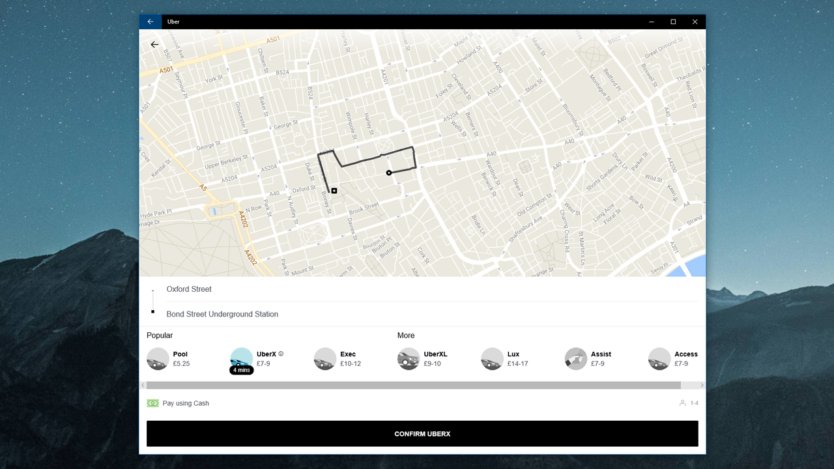Select the Pool ride car icon
The image size is (834, 469).
pos(158,359)
